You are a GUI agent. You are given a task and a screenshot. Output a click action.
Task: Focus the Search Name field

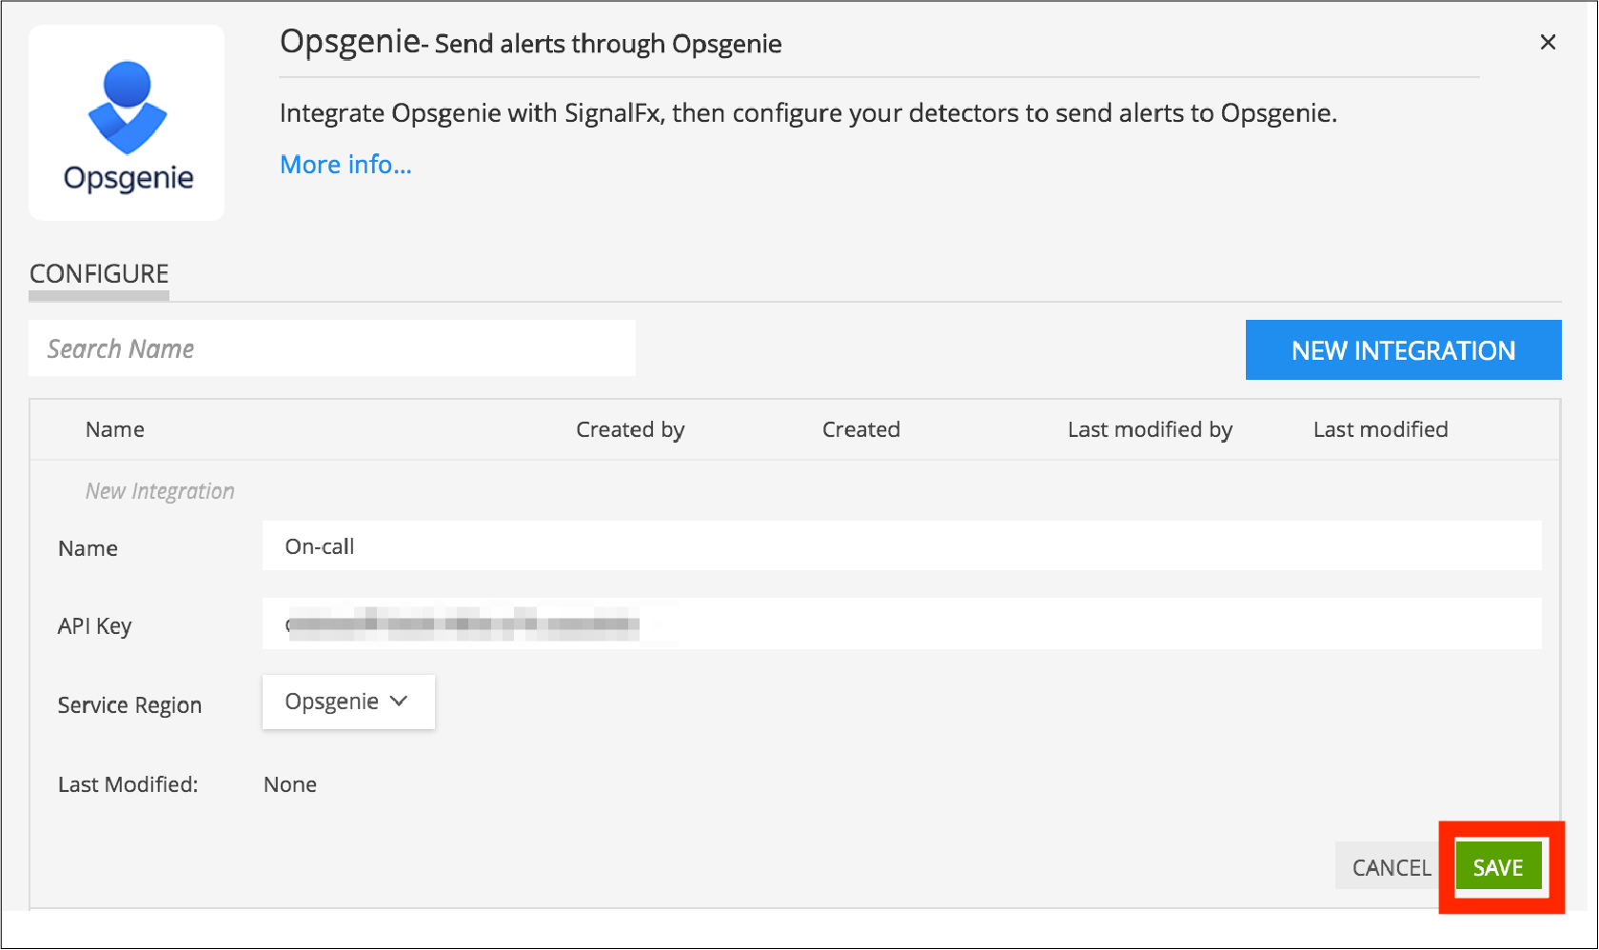(x=332, y=348)
